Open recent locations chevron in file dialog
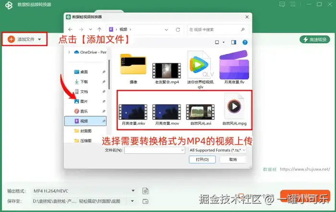Screen dimensions: 336x212 pos(90,30)
